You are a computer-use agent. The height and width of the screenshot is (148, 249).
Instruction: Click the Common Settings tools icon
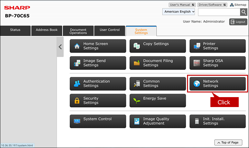[x=137, y=83]
